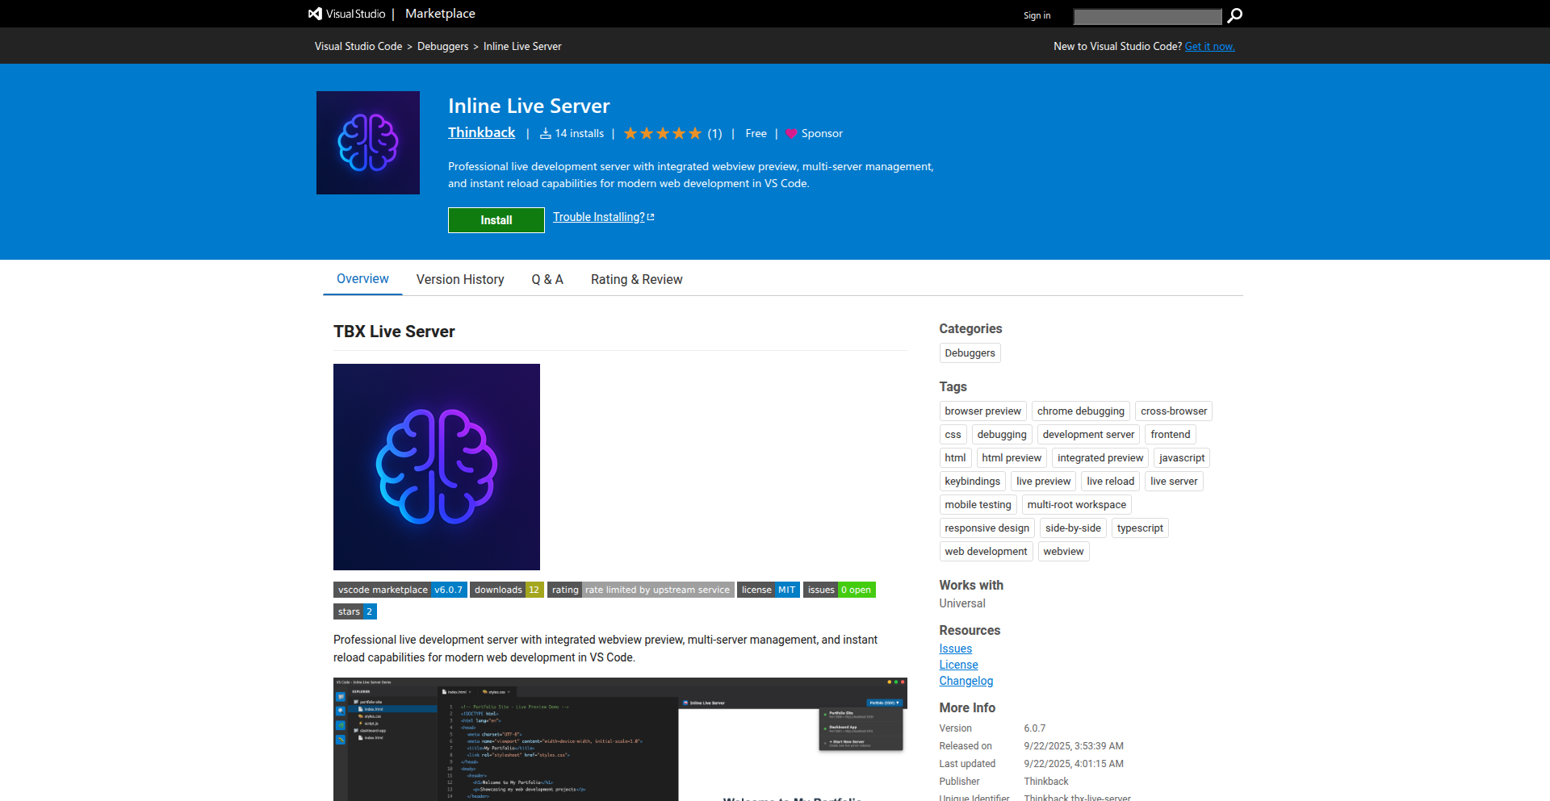
Task: Click the integrated preview tag
Action: pyautogui.click(x=1100, y=458)
